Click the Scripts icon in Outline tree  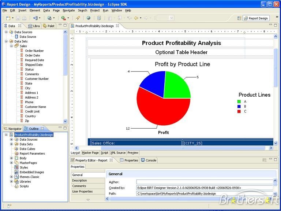tap(16, 186)
